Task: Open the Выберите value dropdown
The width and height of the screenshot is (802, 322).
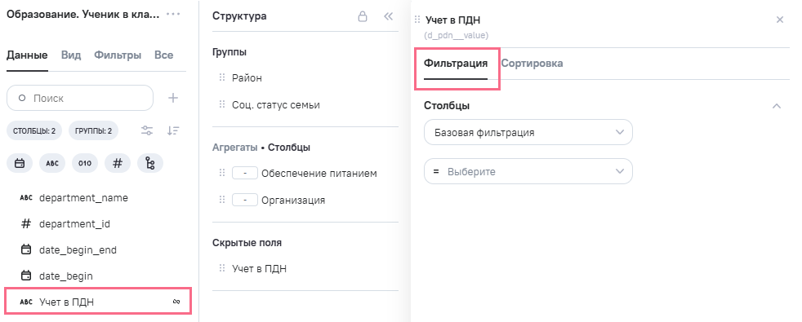Action: 528,171
